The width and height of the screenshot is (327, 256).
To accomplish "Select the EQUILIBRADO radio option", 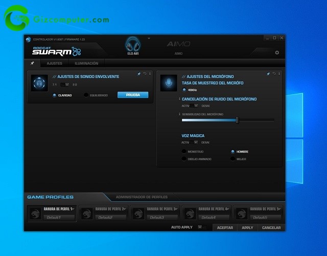I will (x=86, y=95).
